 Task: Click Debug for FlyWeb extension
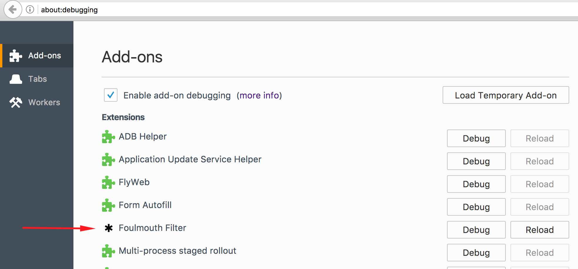click(476, 184)
